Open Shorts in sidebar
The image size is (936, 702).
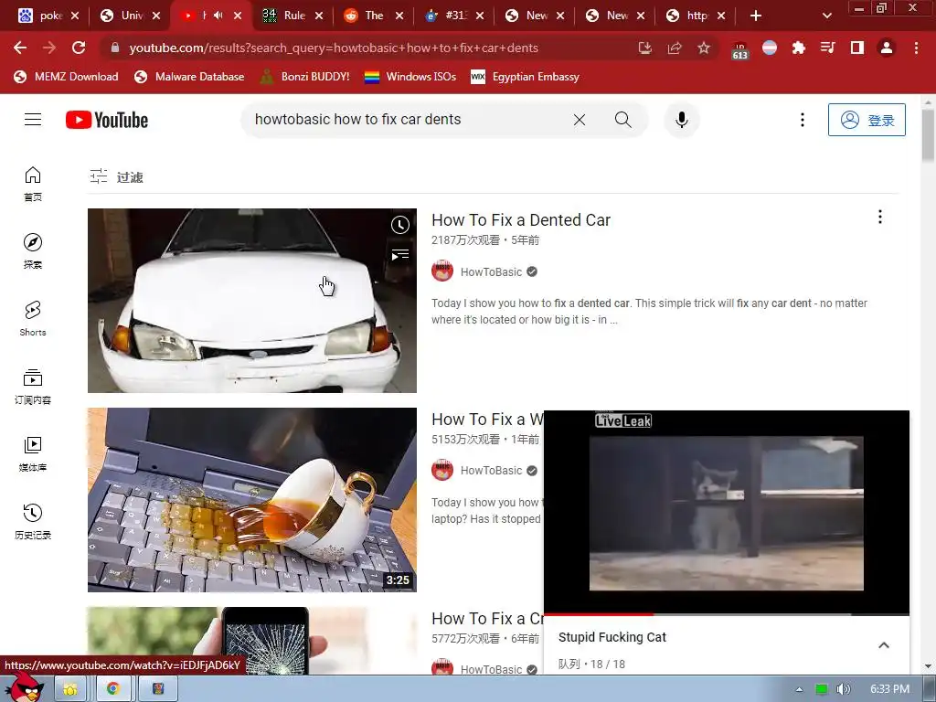(33, 319)
